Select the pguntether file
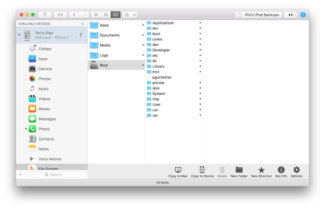 coord(174,77)
